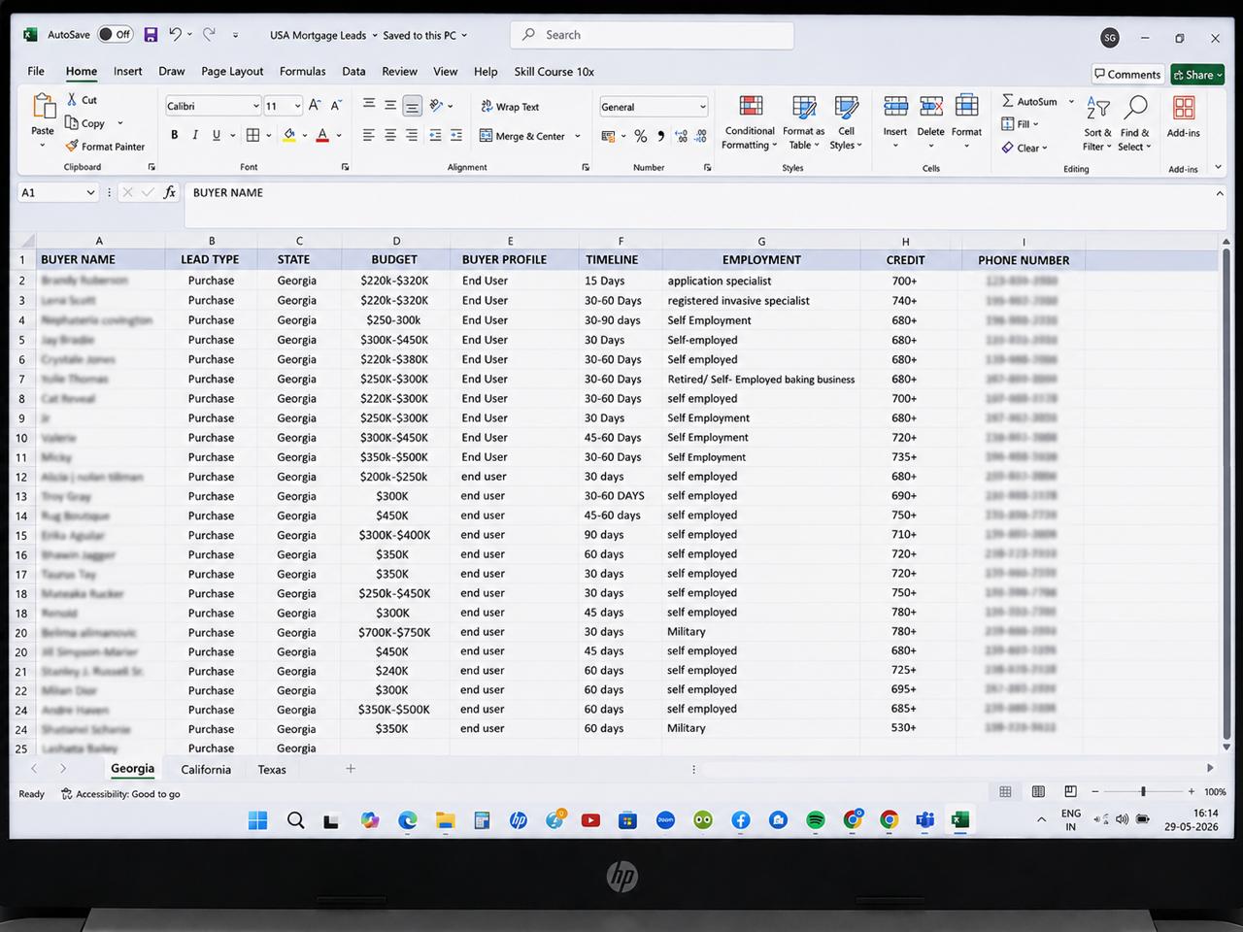Image resolution: width=1243 pixels, height=932 pixels.
Task: Toggle Italic formatting
Action: (195, 135)
